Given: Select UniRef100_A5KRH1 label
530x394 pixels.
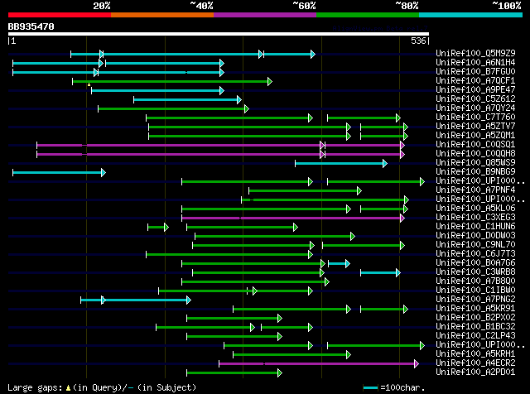Looking at the screenshot, I should pos(475,354).
